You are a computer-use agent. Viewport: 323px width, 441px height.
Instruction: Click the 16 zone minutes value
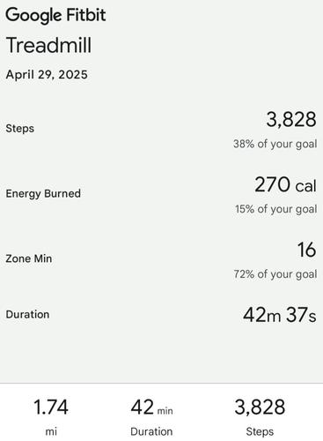point(307,250)
